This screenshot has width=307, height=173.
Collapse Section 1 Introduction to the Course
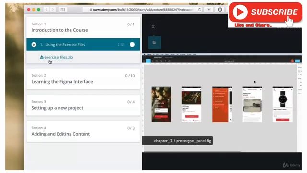coord(83,27)
